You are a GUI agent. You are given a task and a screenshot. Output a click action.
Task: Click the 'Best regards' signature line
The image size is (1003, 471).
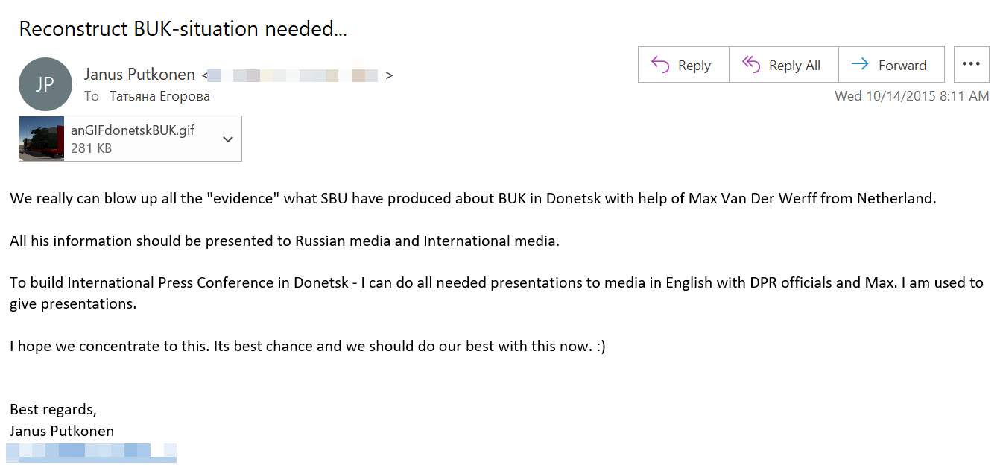[53, 410]
